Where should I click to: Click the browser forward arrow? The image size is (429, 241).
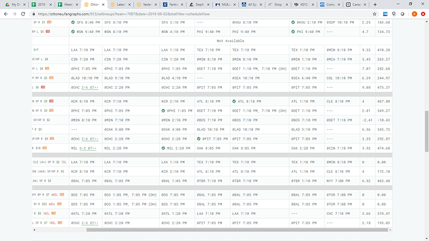pos(14,14)
